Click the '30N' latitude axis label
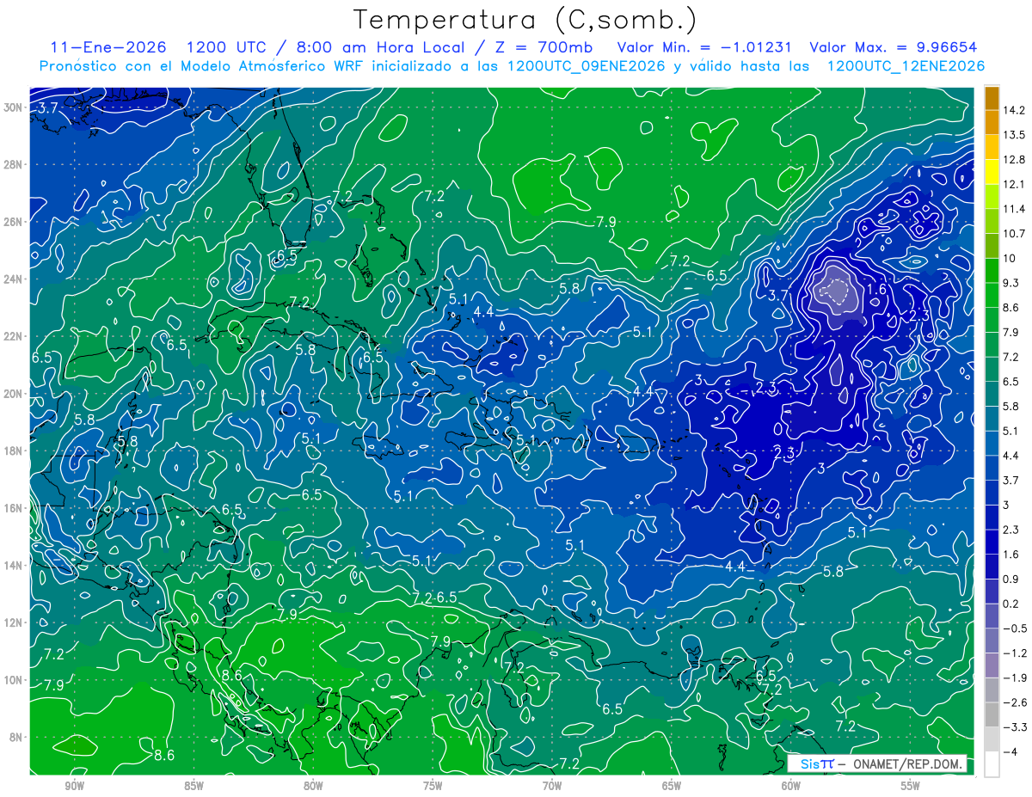 [14, 107]
